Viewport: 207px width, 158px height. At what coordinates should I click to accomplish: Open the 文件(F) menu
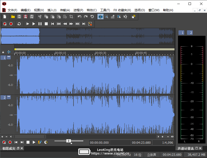[x=12, y=10]
